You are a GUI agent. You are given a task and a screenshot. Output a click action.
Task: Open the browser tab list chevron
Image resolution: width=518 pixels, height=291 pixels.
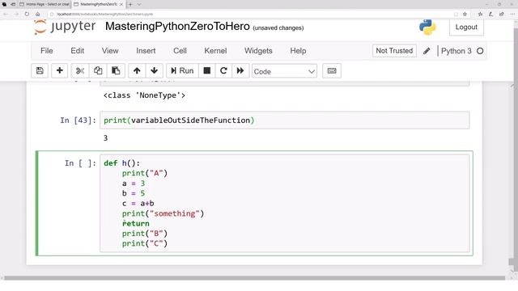139,4
